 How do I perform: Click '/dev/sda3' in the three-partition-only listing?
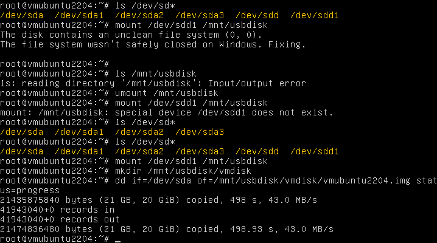pyautogui.click(x=200, y=132)
